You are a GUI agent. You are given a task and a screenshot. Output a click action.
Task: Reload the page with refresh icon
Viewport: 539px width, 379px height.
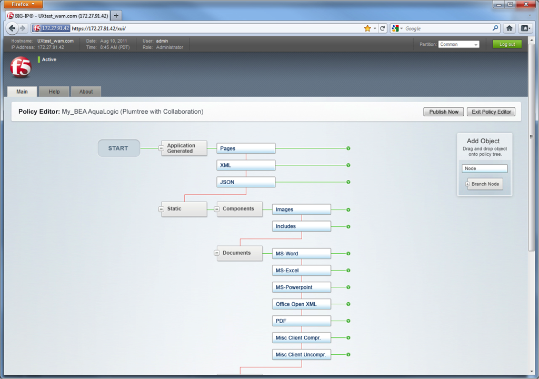382,28
